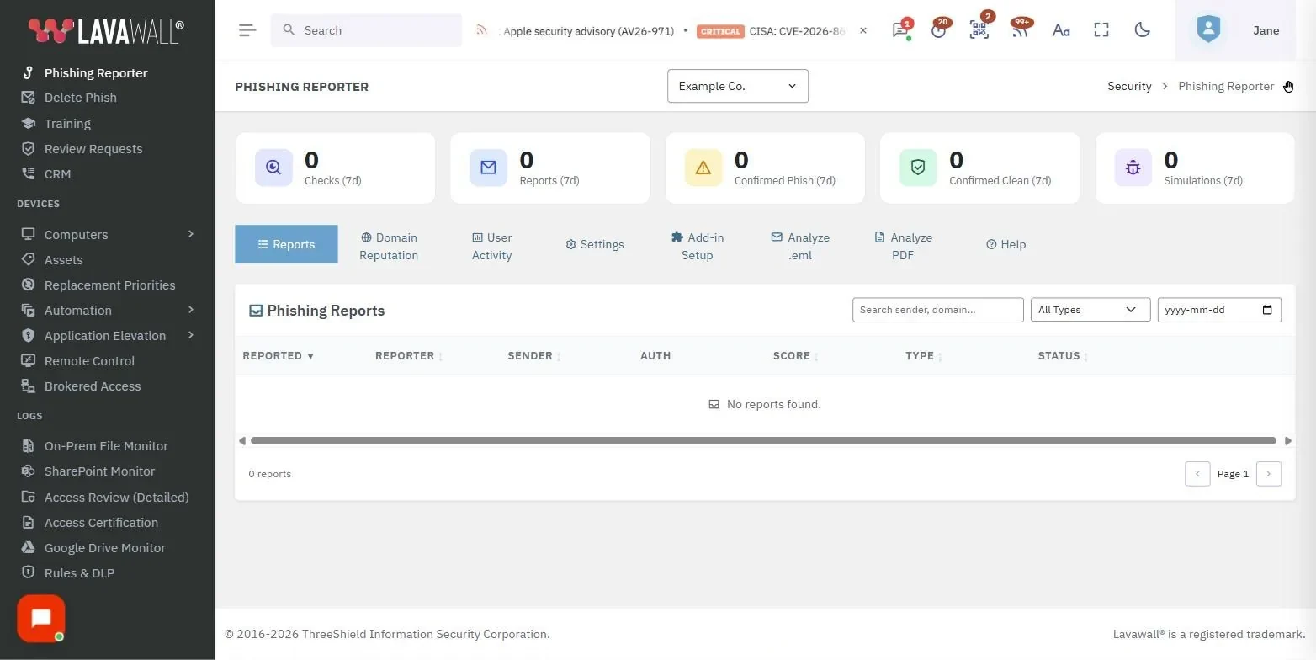This screenshot has width=1316, height=660.
Task: Switch to User Activity tab
Action: [491, 246]
